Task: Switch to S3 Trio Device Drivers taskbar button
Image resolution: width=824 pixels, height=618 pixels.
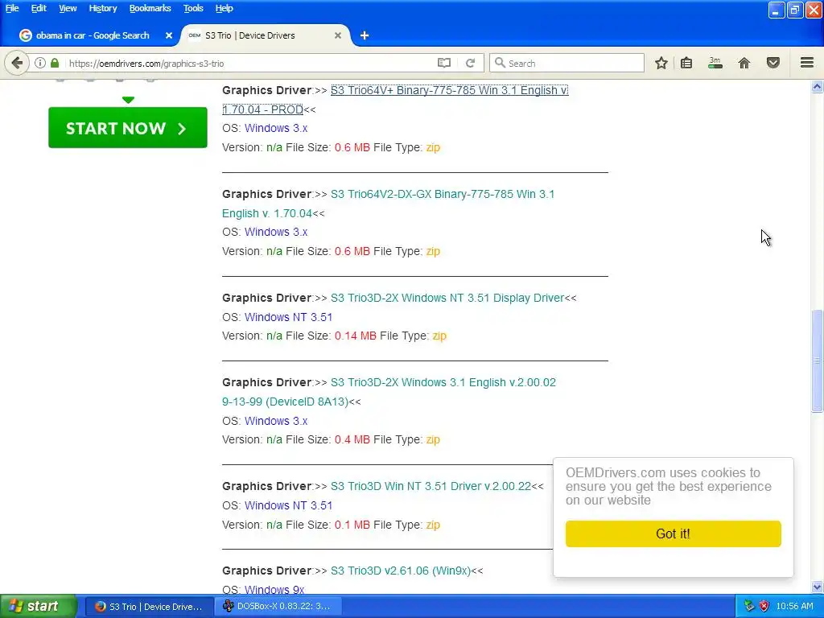Action: point(149,606)
